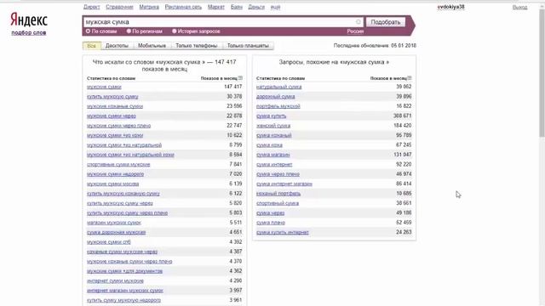Open query 'мужские сумки через плечо' 22 747

point(118,126)
